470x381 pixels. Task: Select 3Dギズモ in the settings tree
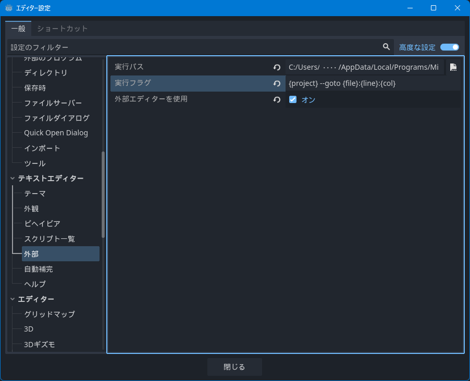[39, 345]
